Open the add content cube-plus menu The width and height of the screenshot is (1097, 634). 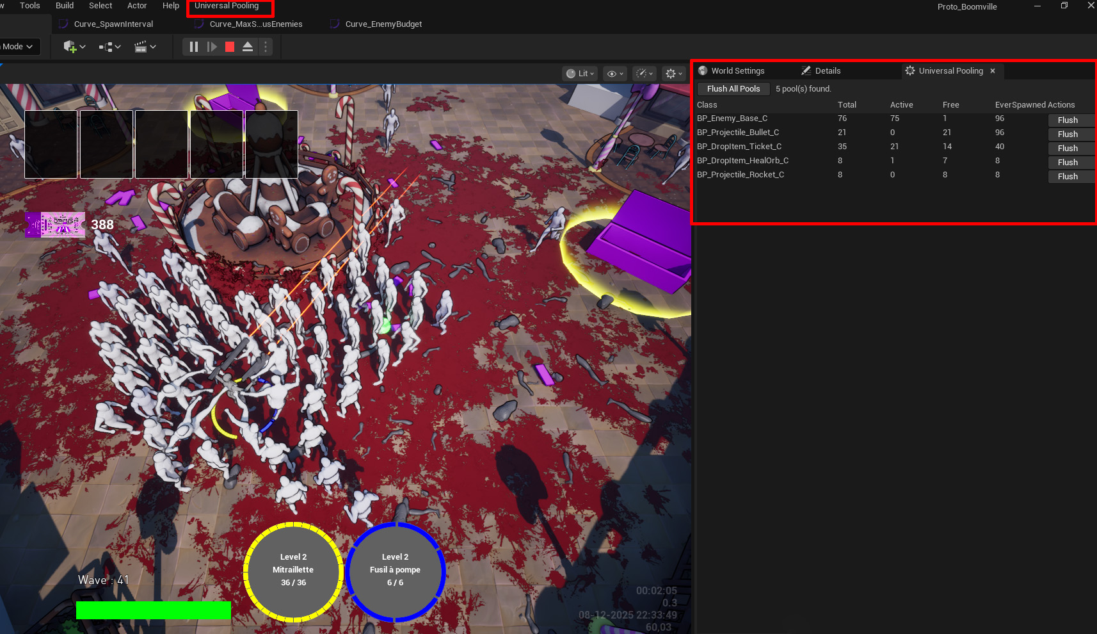pos(74,47)
